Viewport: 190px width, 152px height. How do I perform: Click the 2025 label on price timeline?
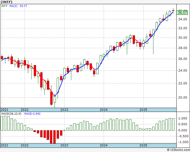coord(143,110)
